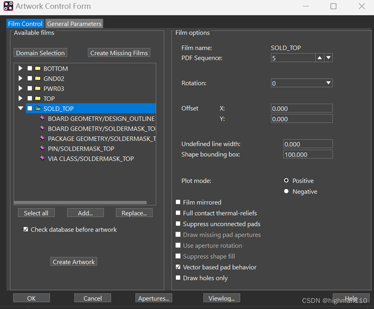374x309 pixels.
Task: Collapse the SOLD_TOP tree node
Action: click(20, 108)
